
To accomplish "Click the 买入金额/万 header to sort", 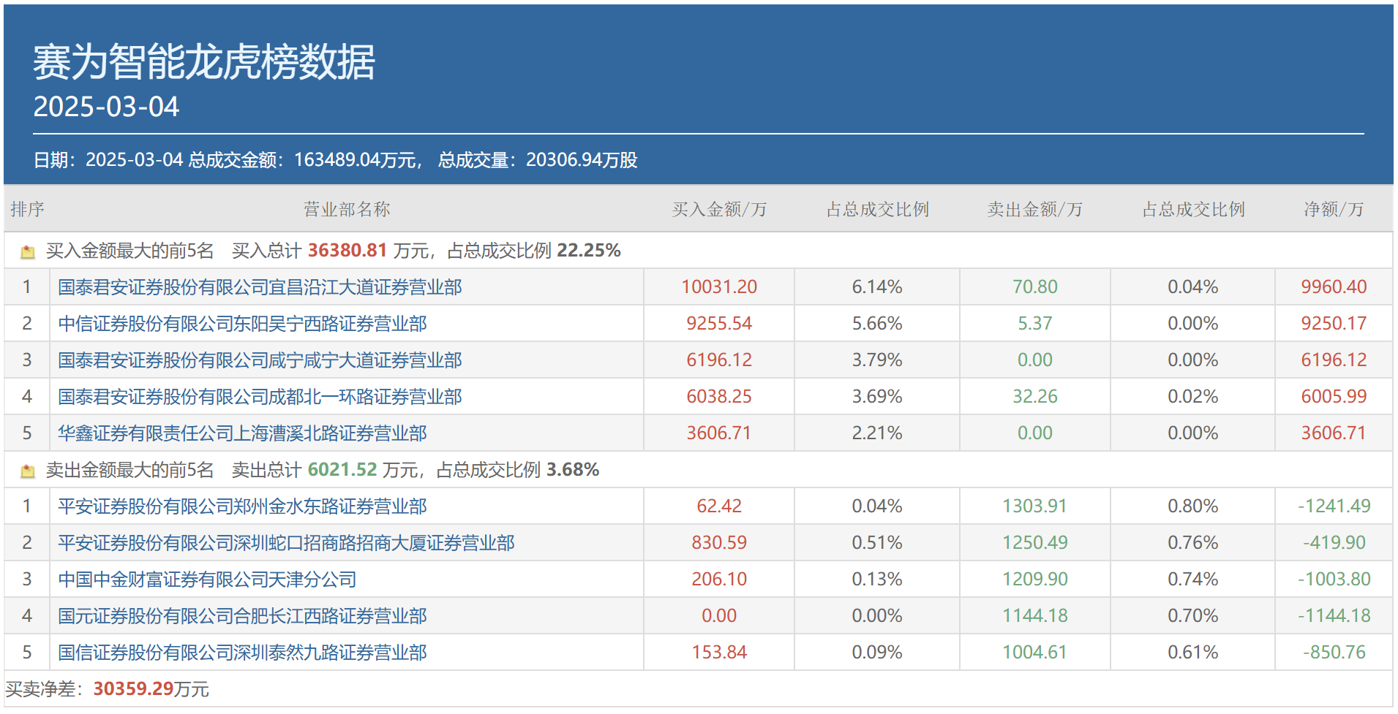I will point(718,209).
